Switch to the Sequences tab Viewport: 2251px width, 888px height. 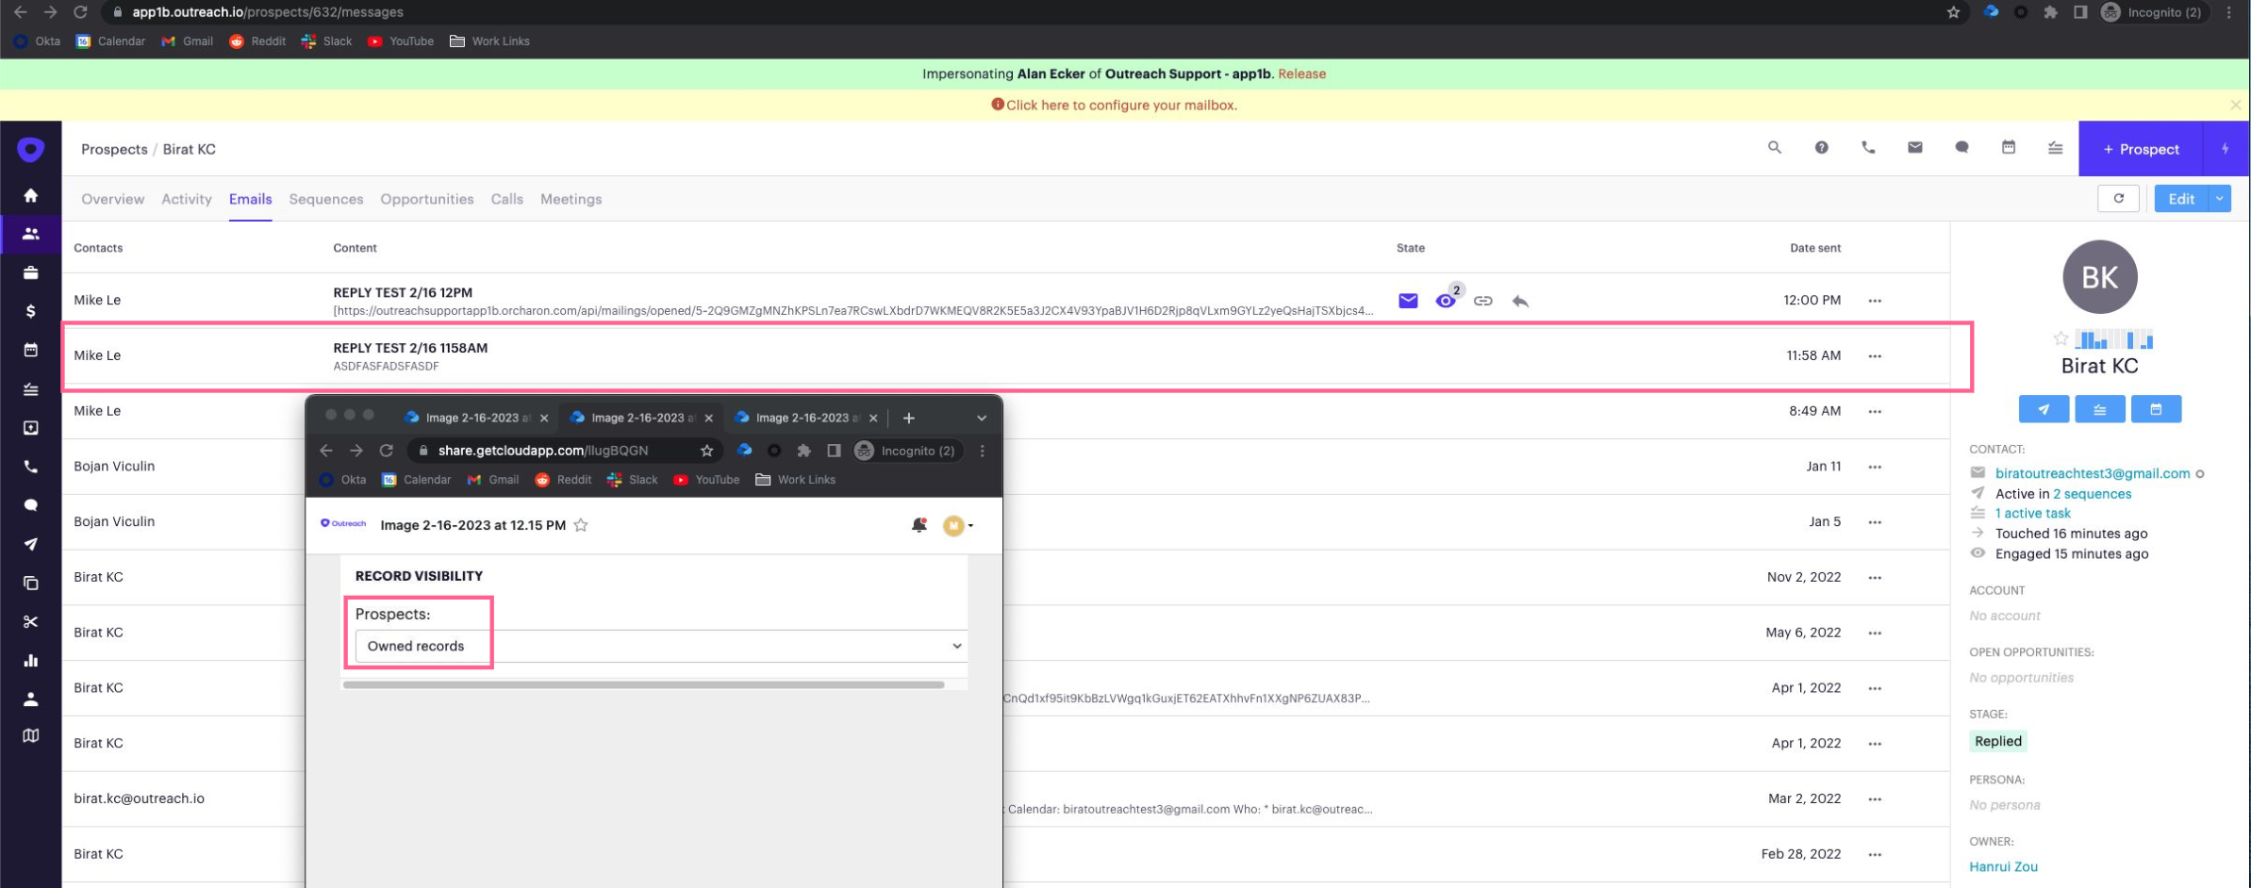coord(325,199)
